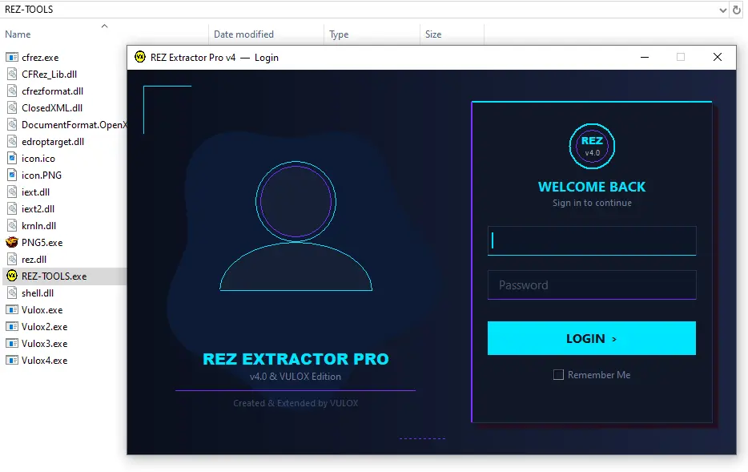748x472 pixels.
Task: Refresh the REZ-TOOLS folder view
Action: pos(737,10)
